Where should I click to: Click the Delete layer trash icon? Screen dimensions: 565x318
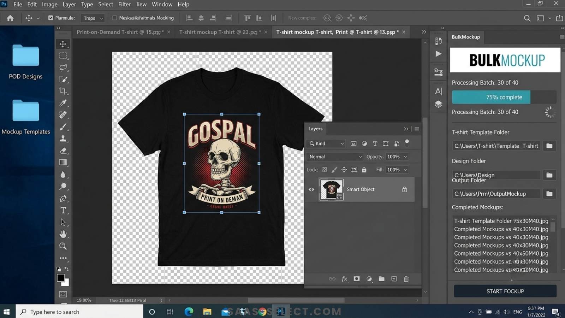406,279
